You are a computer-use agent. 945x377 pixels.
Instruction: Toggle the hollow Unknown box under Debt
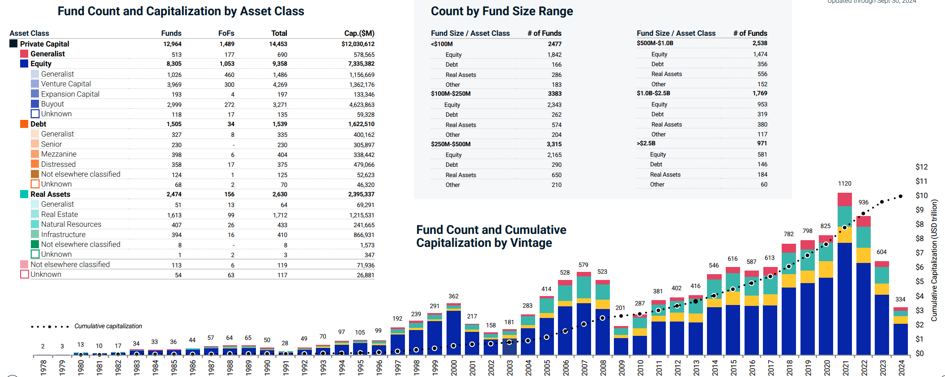coord(35,184)
